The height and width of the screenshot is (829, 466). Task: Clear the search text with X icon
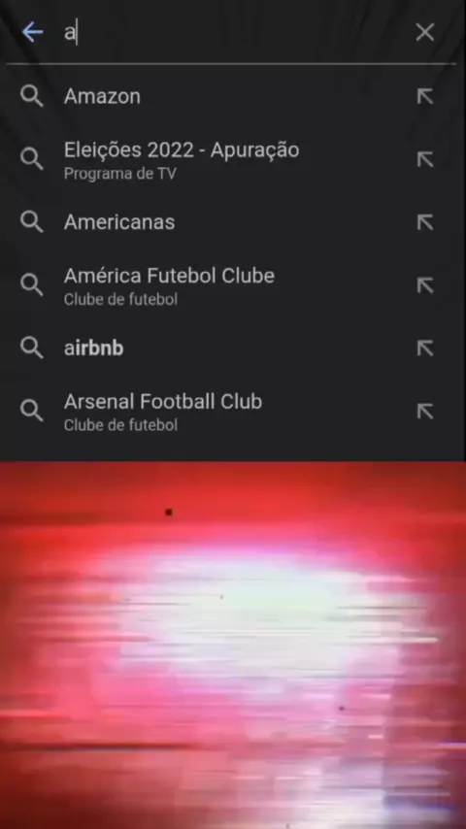425,32
